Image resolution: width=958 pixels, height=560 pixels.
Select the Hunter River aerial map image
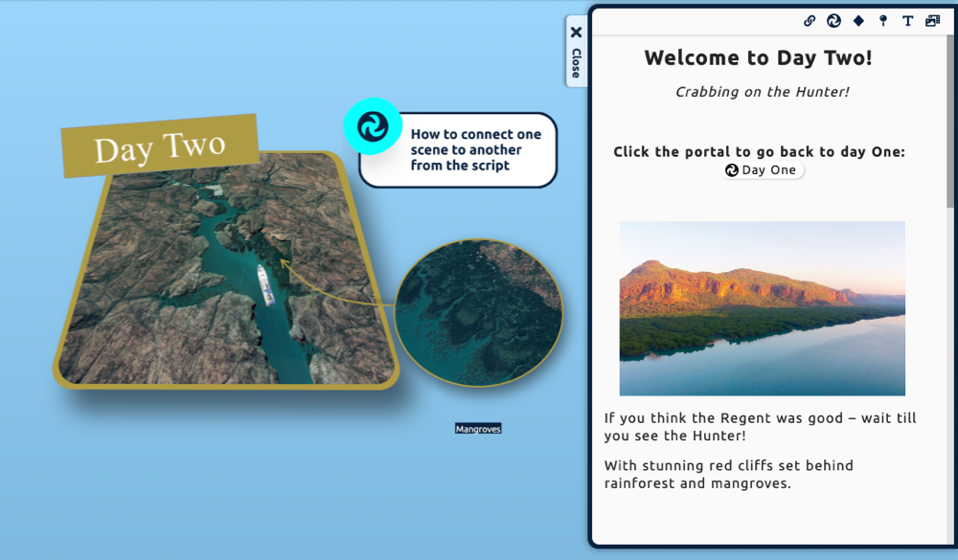click(x=226, y=270)
